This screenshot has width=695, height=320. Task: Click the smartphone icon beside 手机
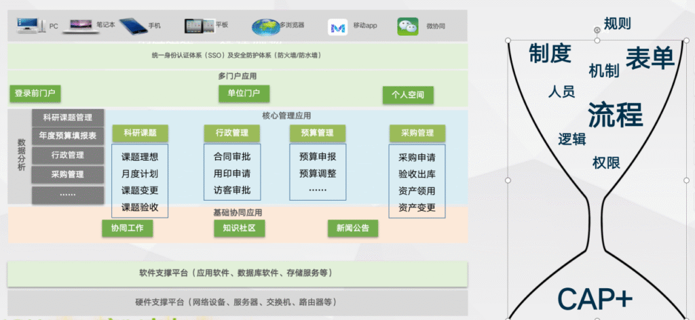(133, 26)
